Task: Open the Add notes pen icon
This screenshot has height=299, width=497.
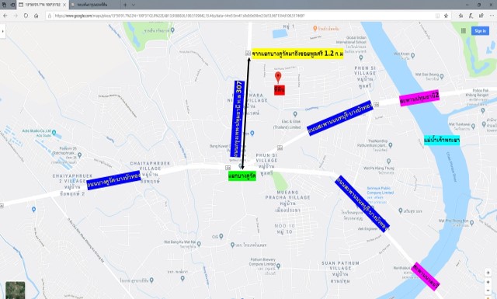Action: (x=471, y=16)
